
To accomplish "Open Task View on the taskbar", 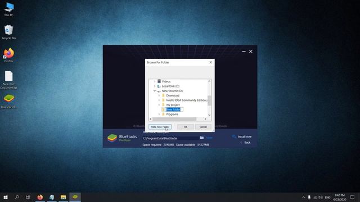I will [28, 197].
